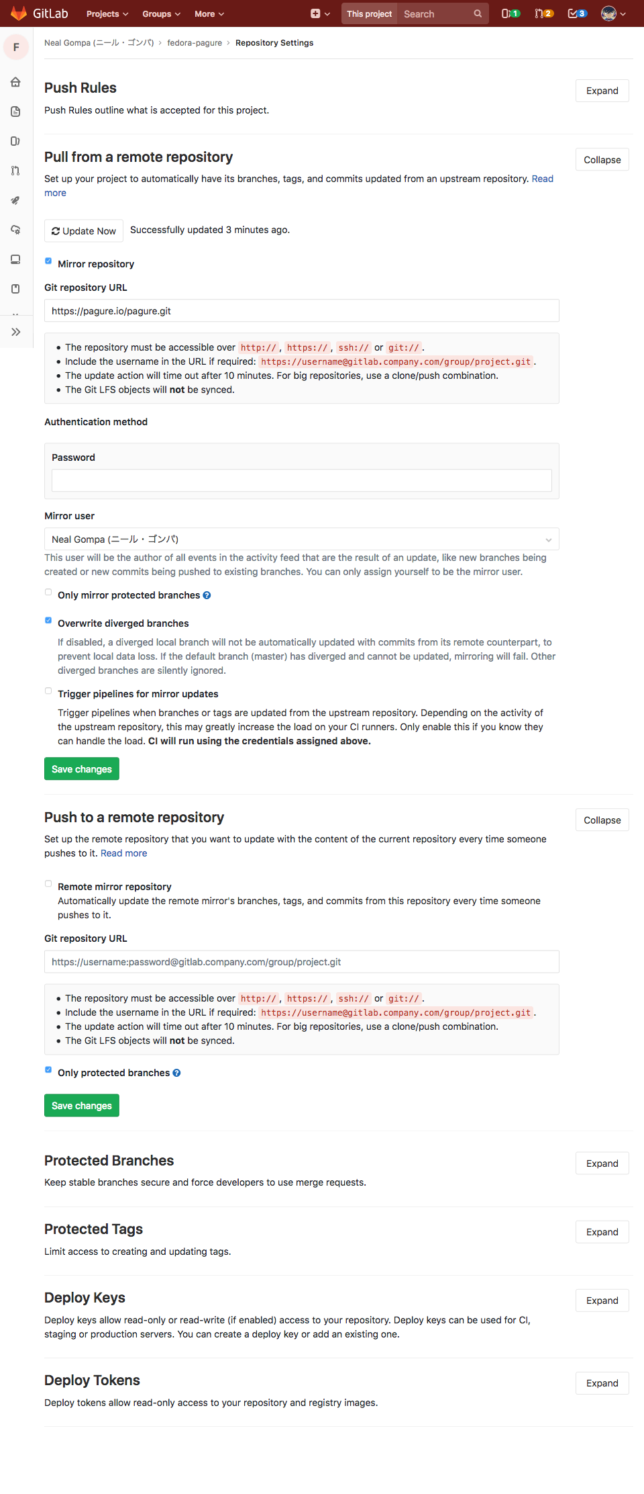Screen dimensions: 644x1494
Task: Open the to-do list icon in top bar
Action: [577, 13]
